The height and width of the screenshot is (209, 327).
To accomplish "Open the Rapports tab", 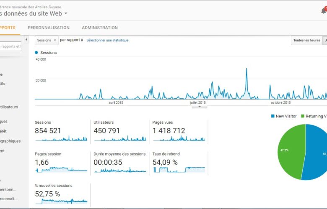I will [x=8, y=28].
